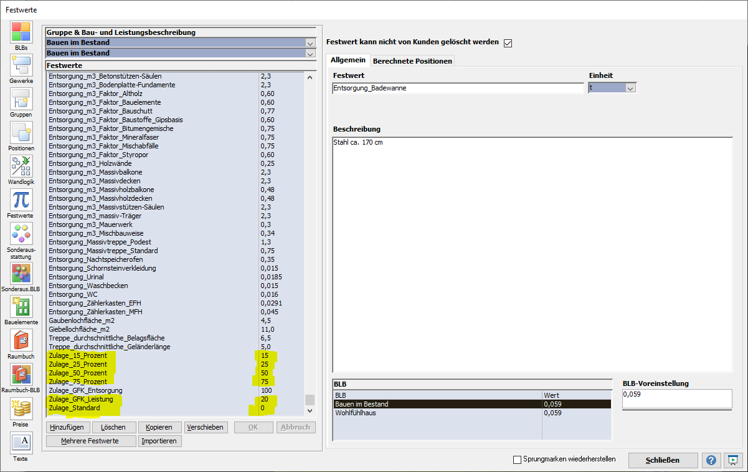
Task: Click the Preise coins icon
Action: [21, 408]
